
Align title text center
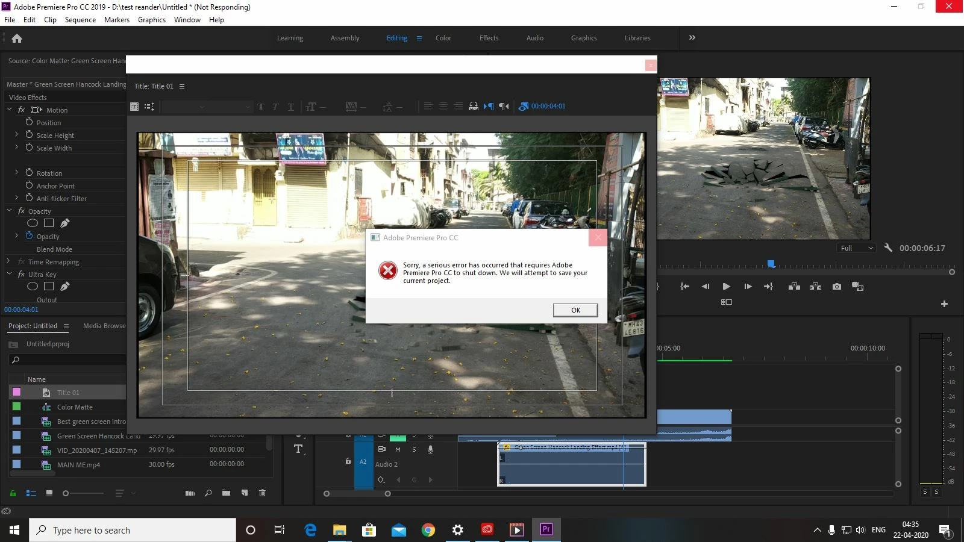443,107
